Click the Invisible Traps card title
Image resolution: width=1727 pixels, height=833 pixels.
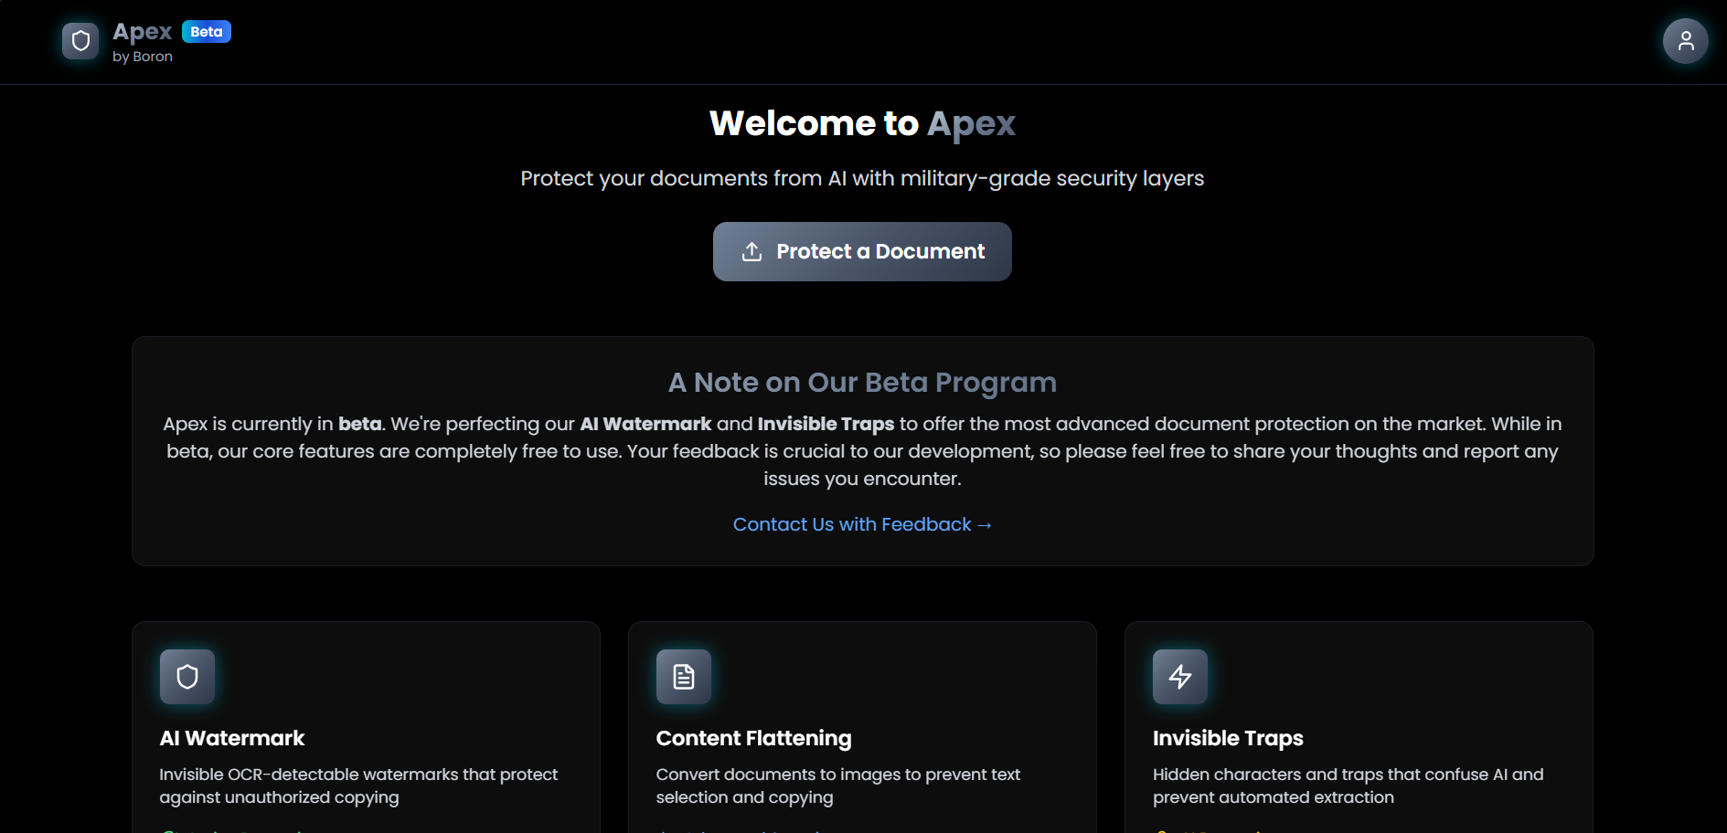[x=1228, y=738]
